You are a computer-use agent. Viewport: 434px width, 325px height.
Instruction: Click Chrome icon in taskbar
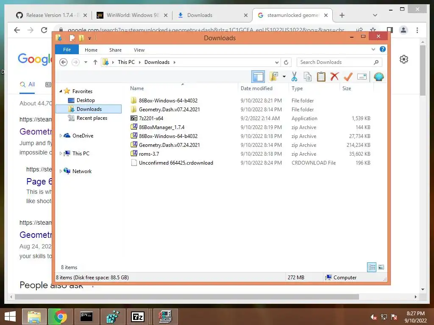pyautogui.click(x=60, y=317)
